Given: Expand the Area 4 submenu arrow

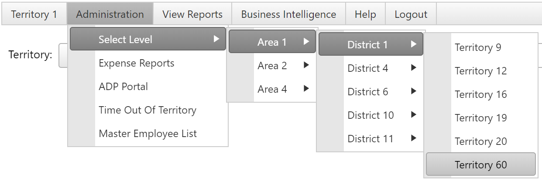Looking at the screenshot, I should [x=306, y=89].
